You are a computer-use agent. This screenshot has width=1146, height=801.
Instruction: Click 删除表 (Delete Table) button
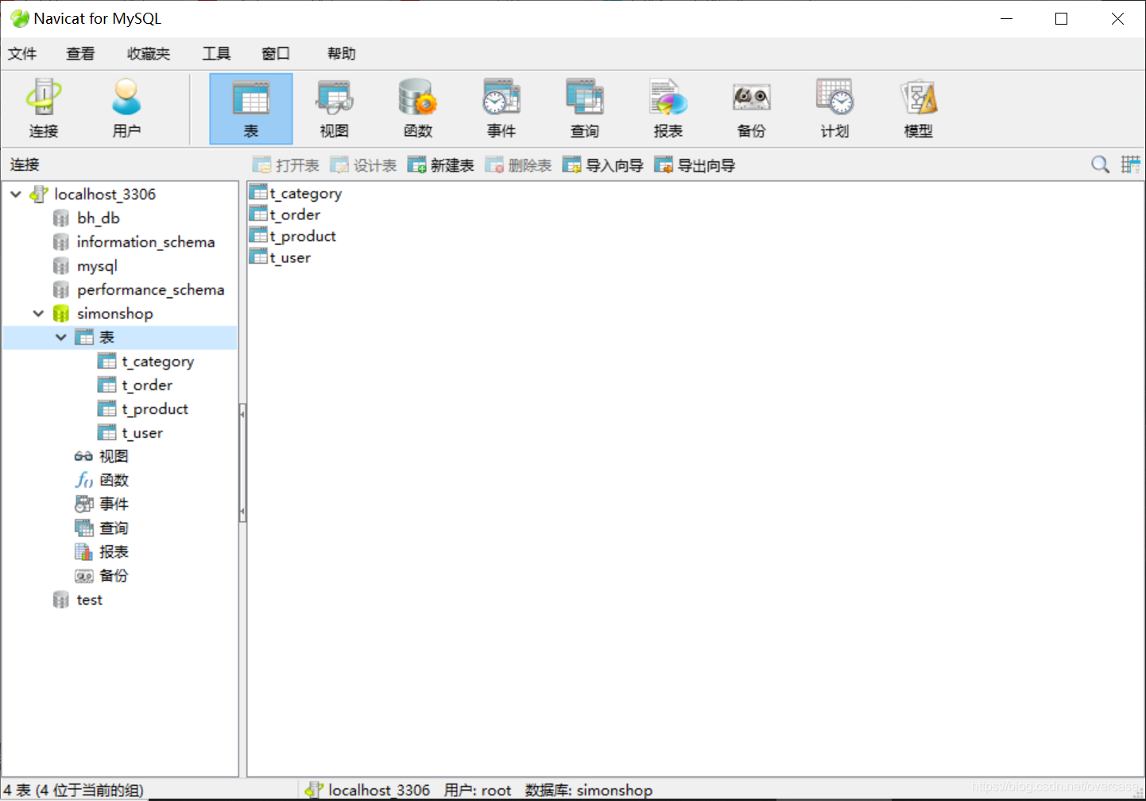coord(518,165)
